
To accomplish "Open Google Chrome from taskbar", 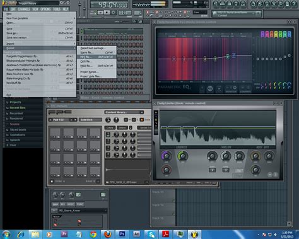I will 93,234.
